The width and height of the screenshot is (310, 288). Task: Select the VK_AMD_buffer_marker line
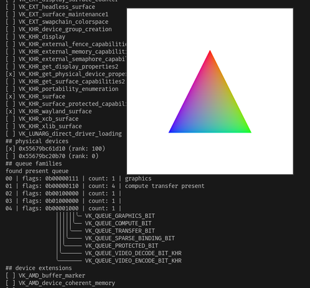point(45,276)
